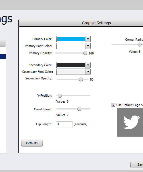Screen dimensions: 143x172
Task: Click the Defaults button
Action: pyautogui.click(x=32, y=143)
